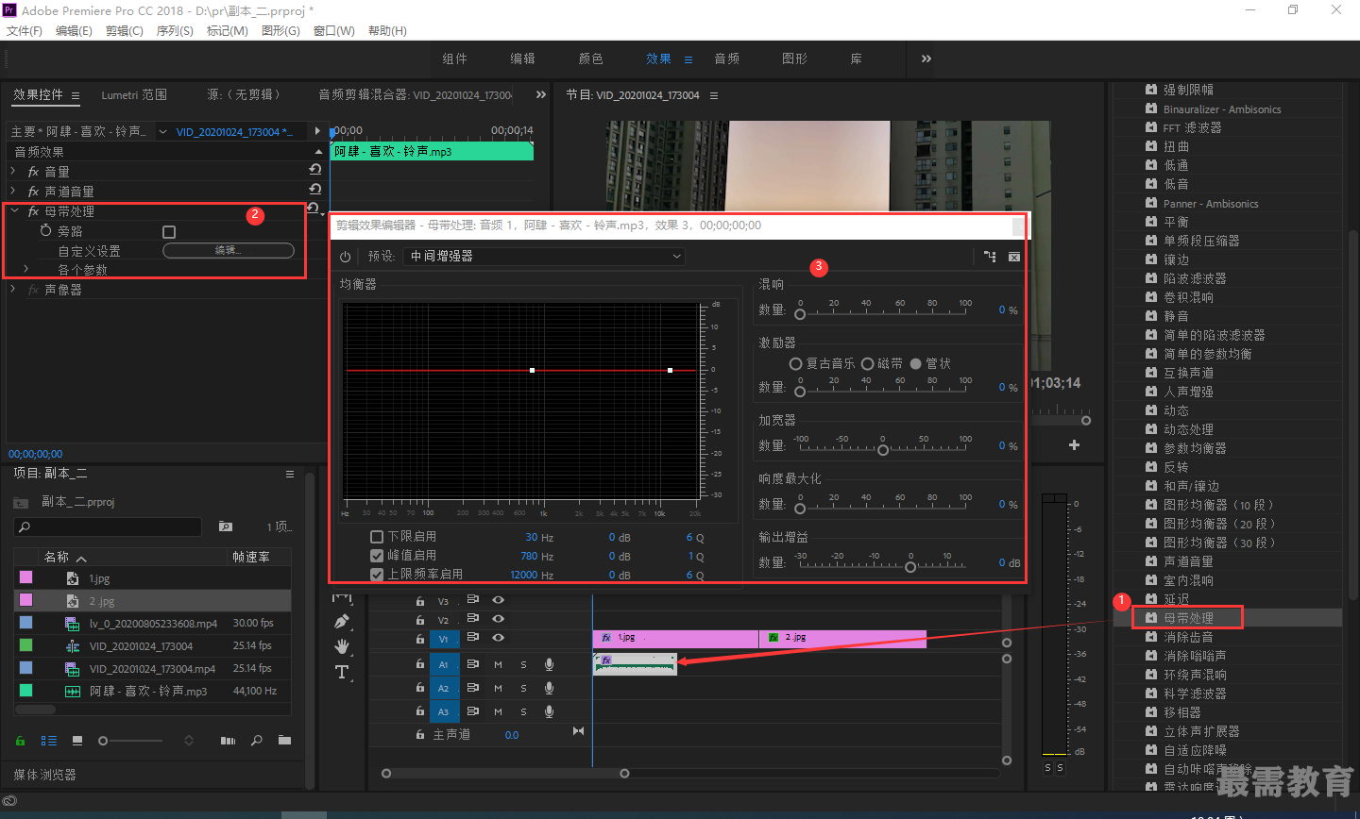Expand the 音量 effect

[13, 171]
